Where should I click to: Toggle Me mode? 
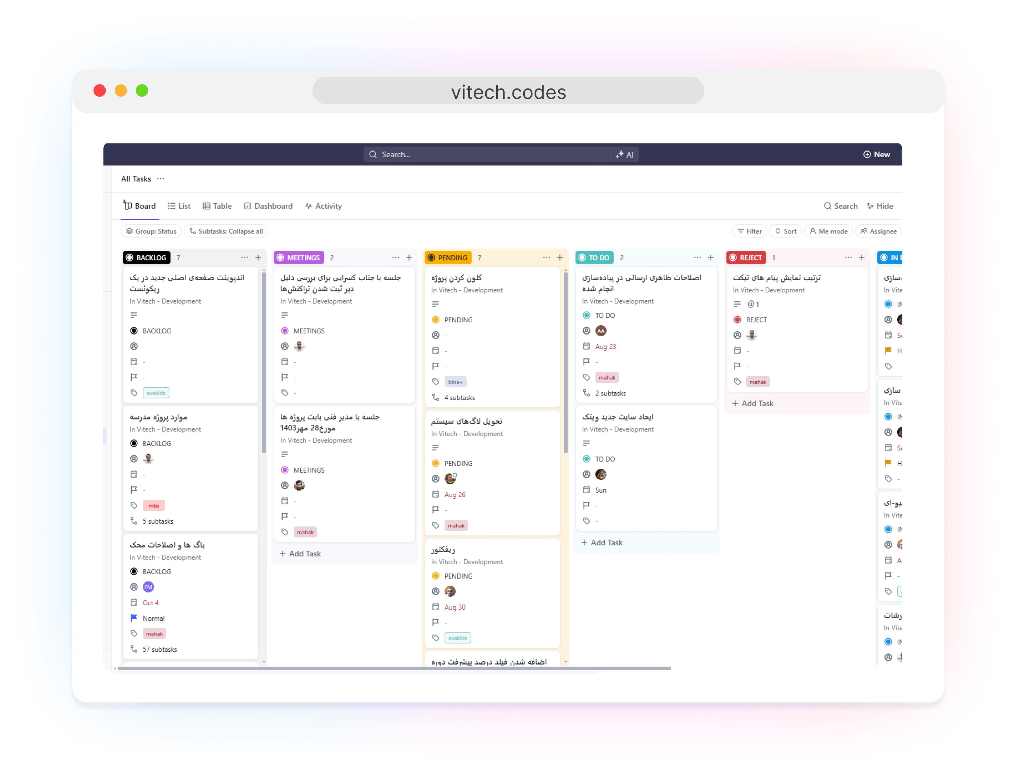(x=828, y=231)
